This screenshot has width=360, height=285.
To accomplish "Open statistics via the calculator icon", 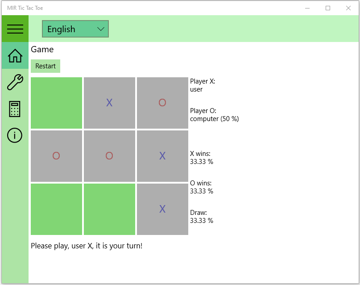I will [x=15, y=109].
